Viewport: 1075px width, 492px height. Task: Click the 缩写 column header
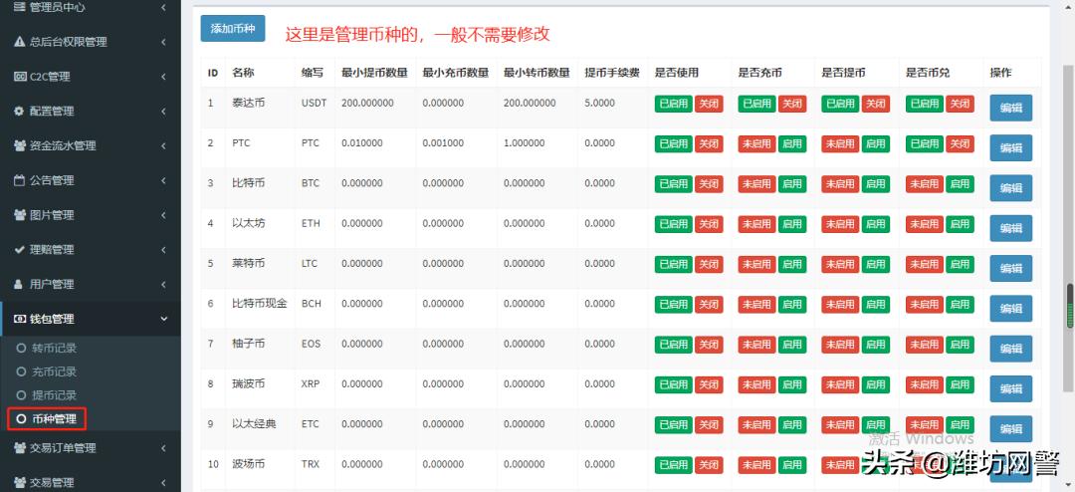click(312, 73)
